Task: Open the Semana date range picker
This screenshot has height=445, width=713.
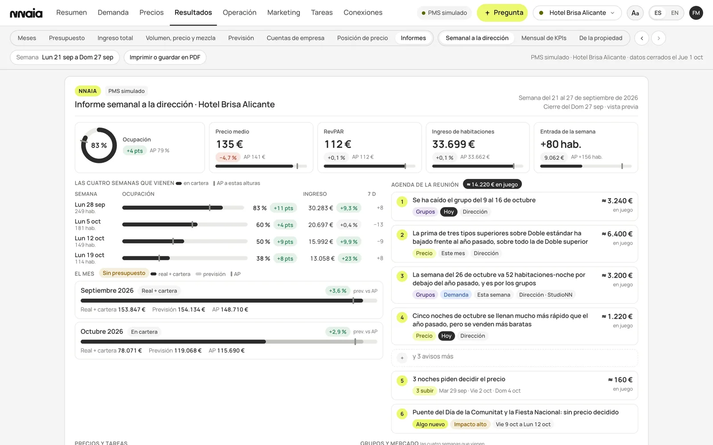Action: (65, 57)
